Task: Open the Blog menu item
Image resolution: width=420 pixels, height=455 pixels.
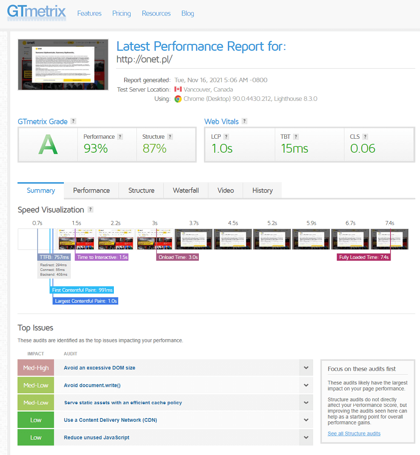Action: pos(188,14)
